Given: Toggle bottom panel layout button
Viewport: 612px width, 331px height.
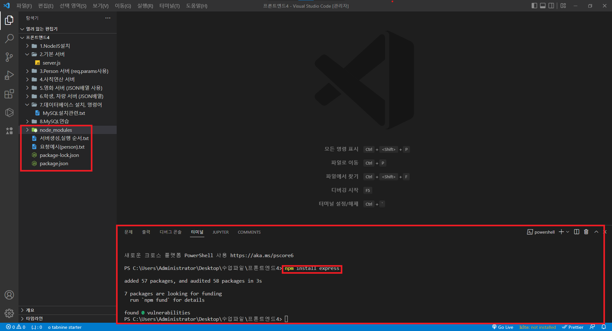Looking at the screenshot, I should coord(543,6).
